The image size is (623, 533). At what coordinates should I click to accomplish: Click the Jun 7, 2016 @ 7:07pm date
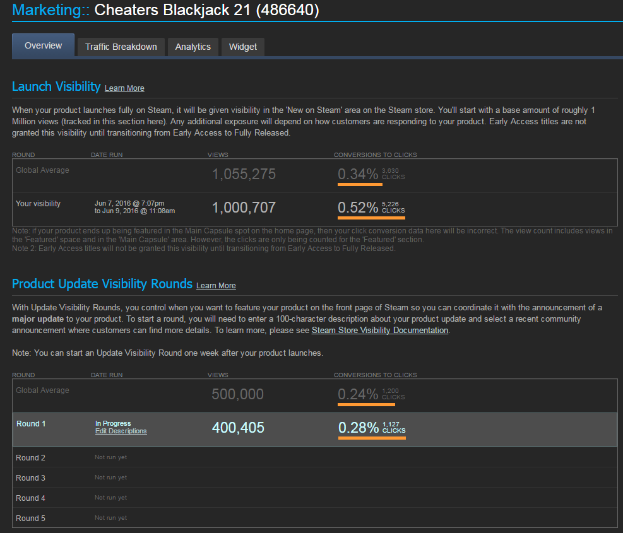click(x=129, y=203)
